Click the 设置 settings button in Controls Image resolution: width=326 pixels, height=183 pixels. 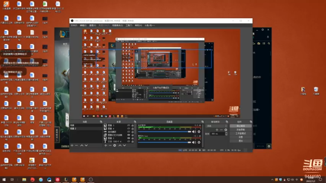click(241, 137)
